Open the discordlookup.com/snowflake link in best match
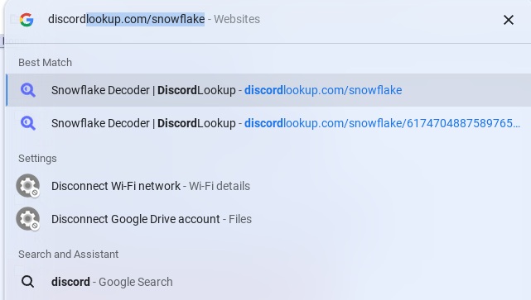The image size is (531, 300). point(323,90)
